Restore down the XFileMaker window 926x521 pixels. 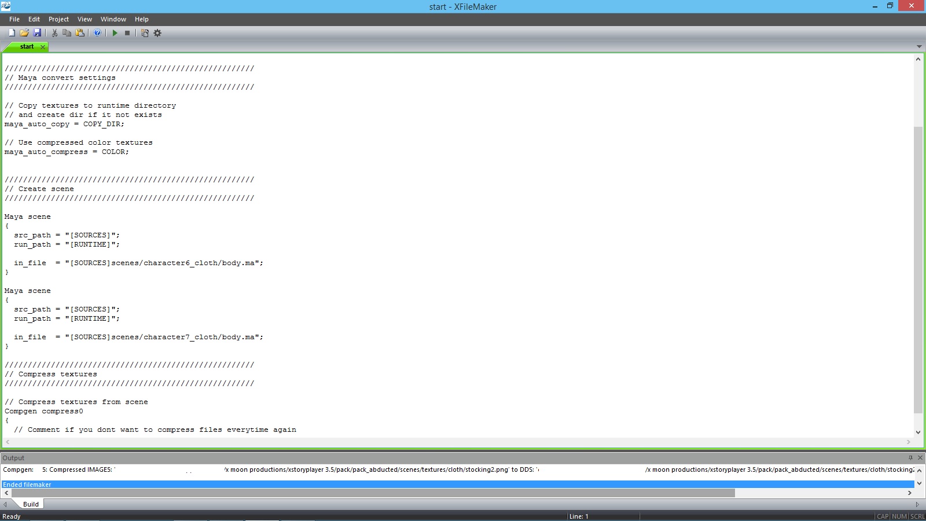tap(890, 6)
